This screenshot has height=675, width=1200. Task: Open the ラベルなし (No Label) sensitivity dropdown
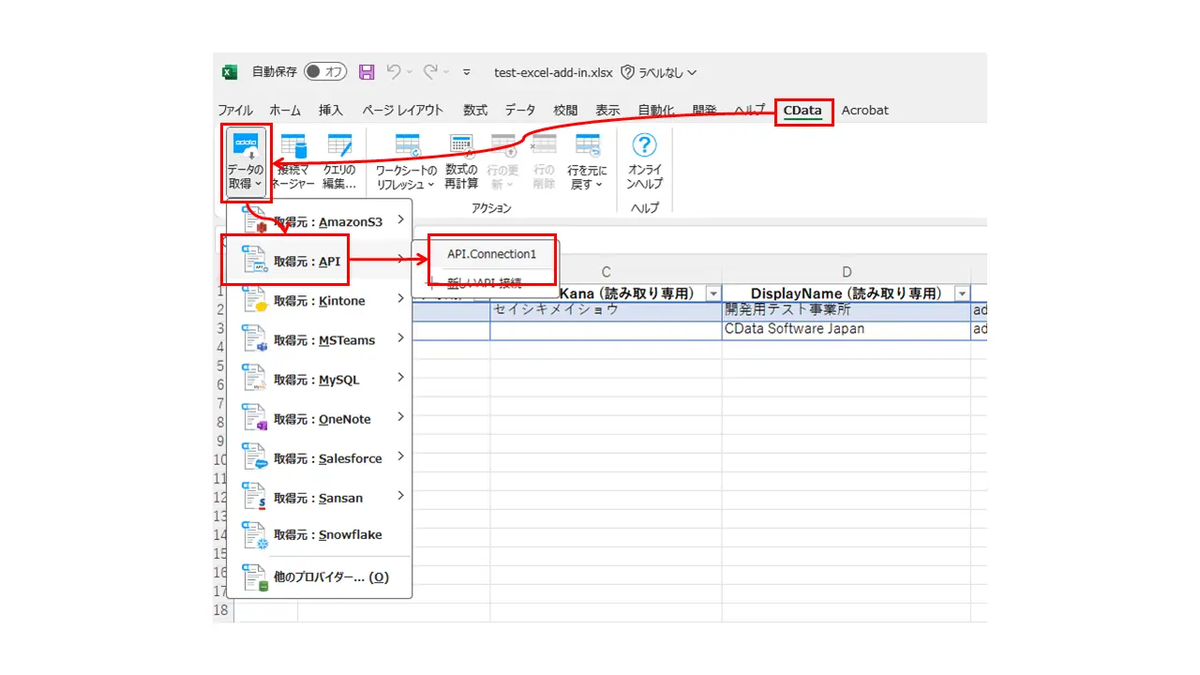coord(659,72)
